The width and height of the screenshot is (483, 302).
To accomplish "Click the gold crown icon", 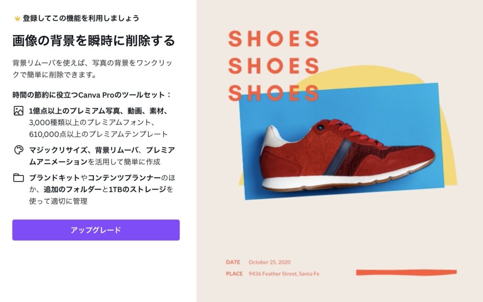I will click(17, 19).
